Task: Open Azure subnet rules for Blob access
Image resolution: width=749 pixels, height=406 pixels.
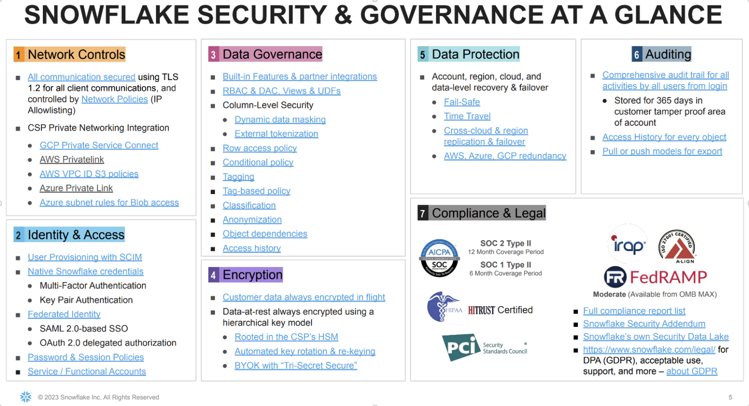Action: (109, 202)
